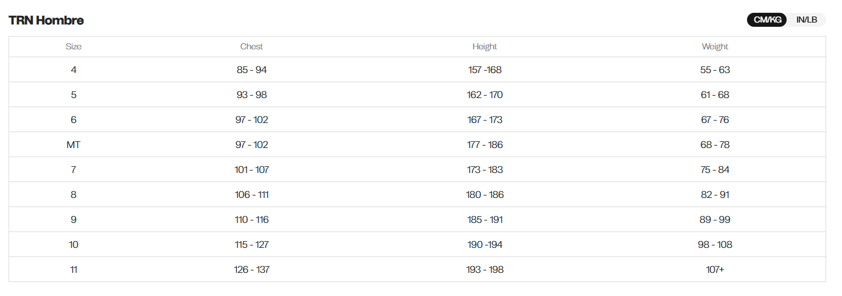Select the size 4 row label

74,70
